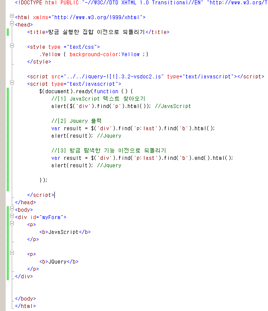Click the //[2] Jquery comment line
Viewport: 268px width, 311px height.
(x=77, y=121)
